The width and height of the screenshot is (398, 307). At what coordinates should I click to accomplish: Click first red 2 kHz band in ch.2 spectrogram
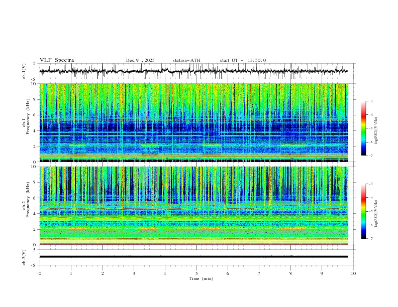[77, 229]
